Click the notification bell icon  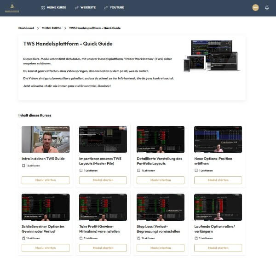pos(267,7)
